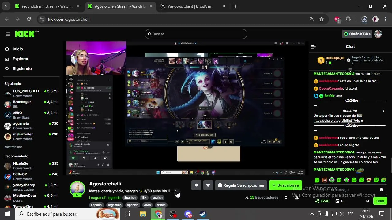The height and width of the screenshot is (220, 392).
Task: Click the Agostorchelli LIVE avatar
Action: 77,189
